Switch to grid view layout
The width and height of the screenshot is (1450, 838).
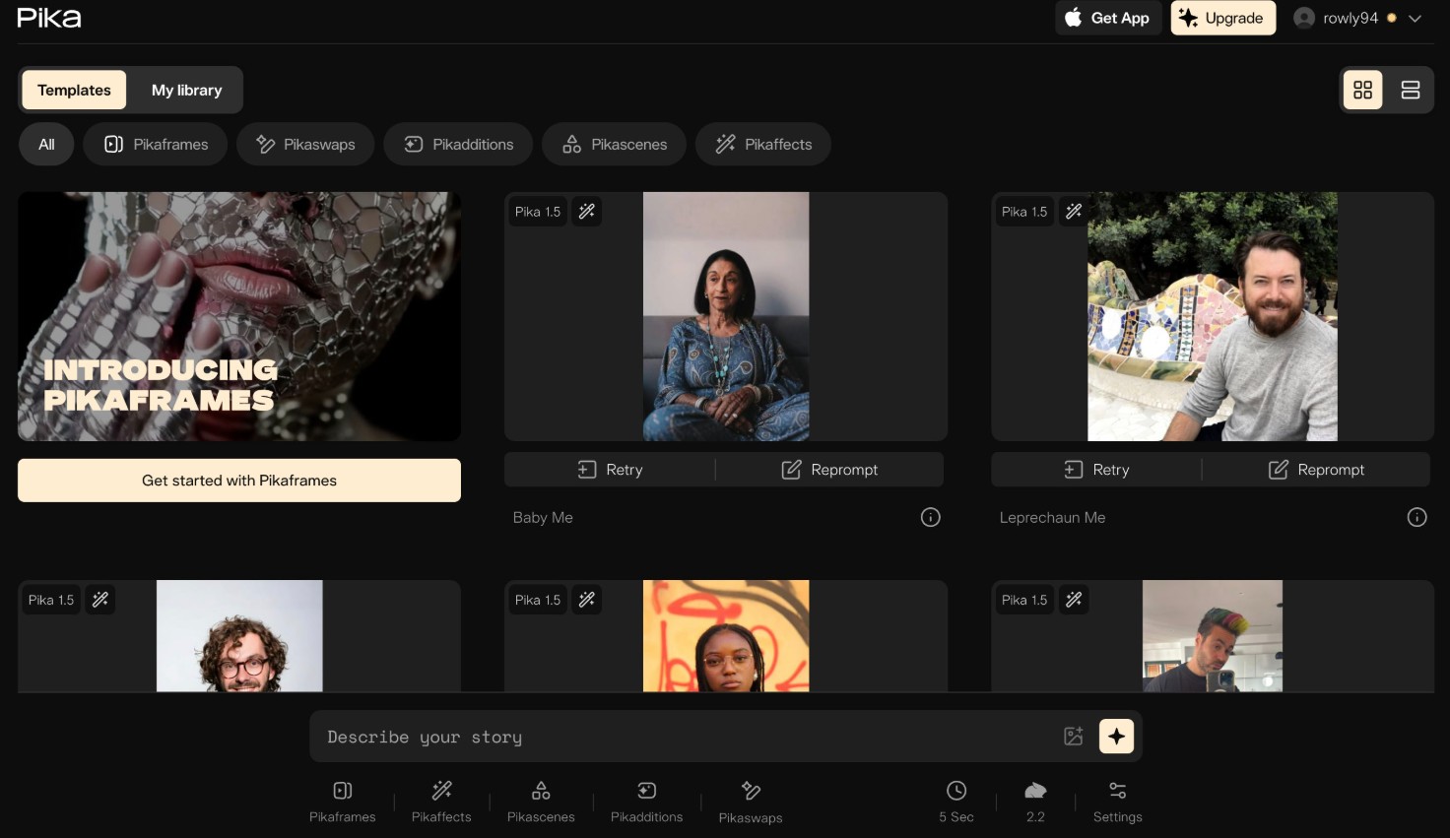(1362, 90)
